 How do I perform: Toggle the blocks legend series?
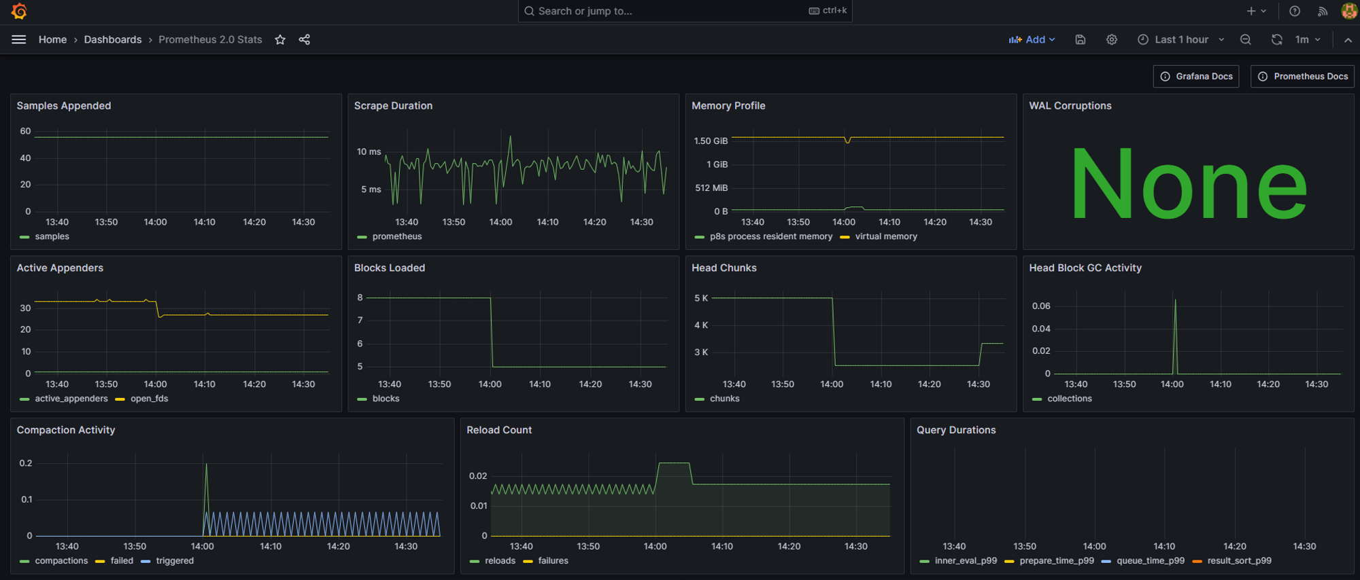(x=386, y=399)
